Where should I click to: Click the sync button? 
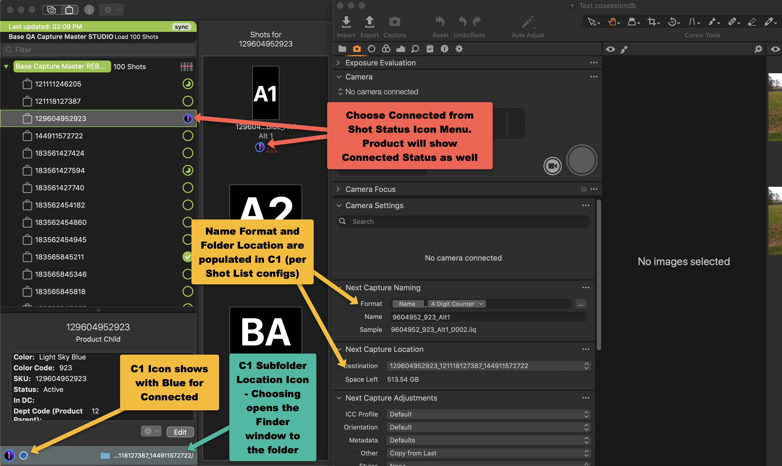tap(181, 27)
